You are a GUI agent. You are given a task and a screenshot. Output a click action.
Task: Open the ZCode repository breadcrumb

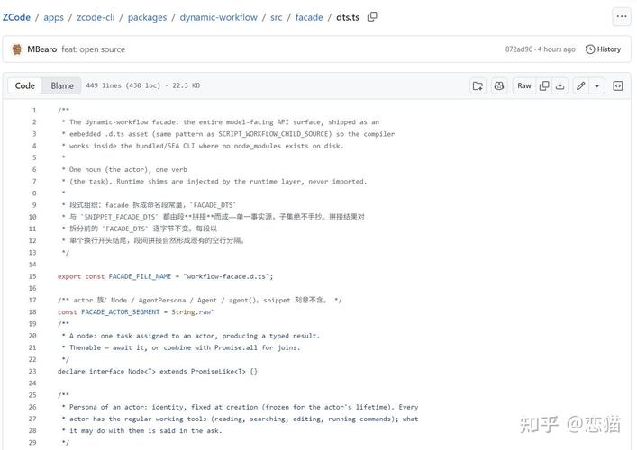coord(16,17)
